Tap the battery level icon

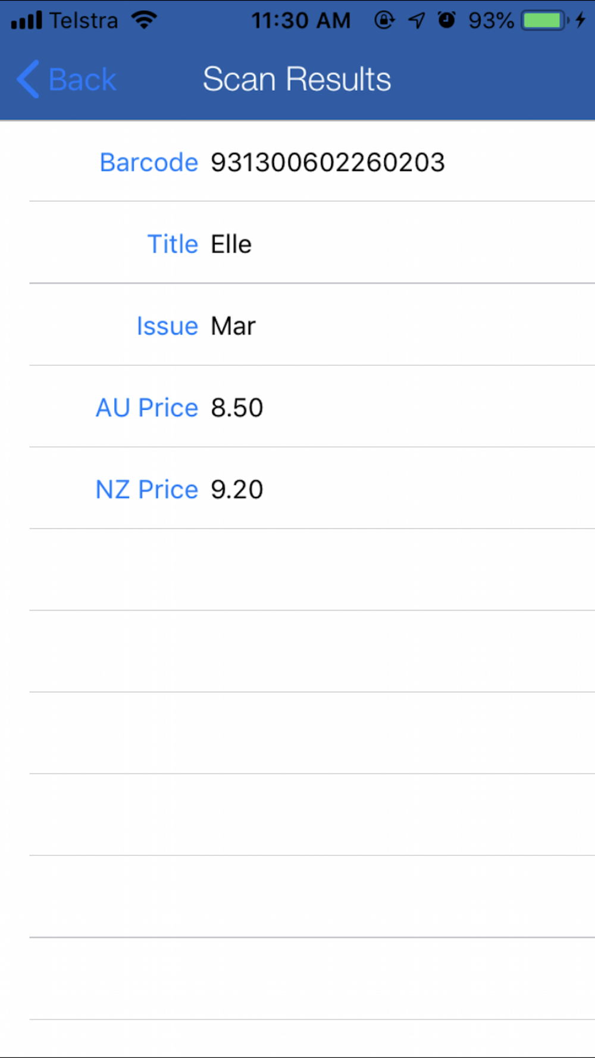545,21
